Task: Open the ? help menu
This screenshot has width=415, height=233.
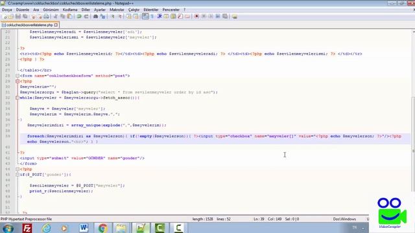Action: click(184, 10)
